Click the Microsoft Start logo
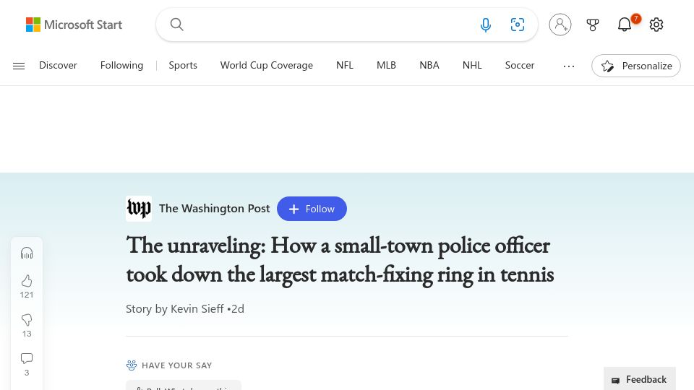Viewport: 694px width, 390px height. pyautogui.click(x=74, y=25)
